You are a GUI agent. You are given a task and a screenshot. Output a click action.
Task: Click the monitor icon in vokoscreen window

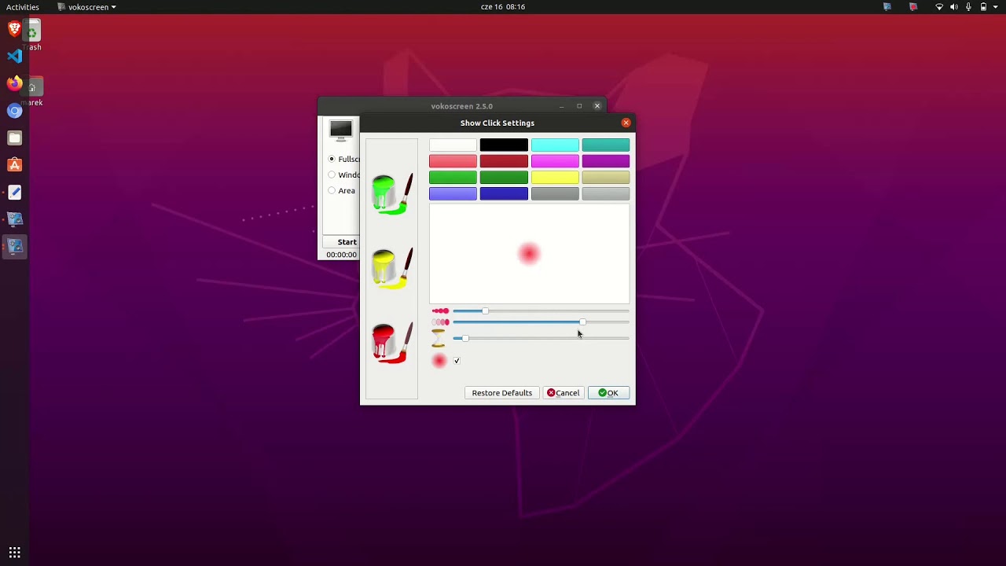click(x=341, y=130)
